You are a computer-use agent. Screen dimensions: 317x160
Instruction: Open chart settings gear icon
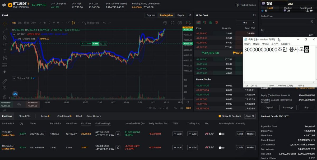(165, 23)
